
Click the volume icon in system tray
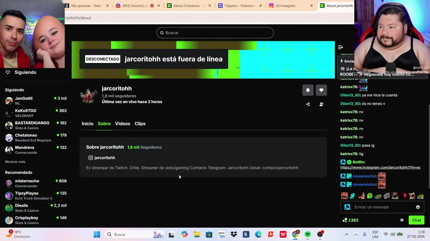tap(392, 234)
